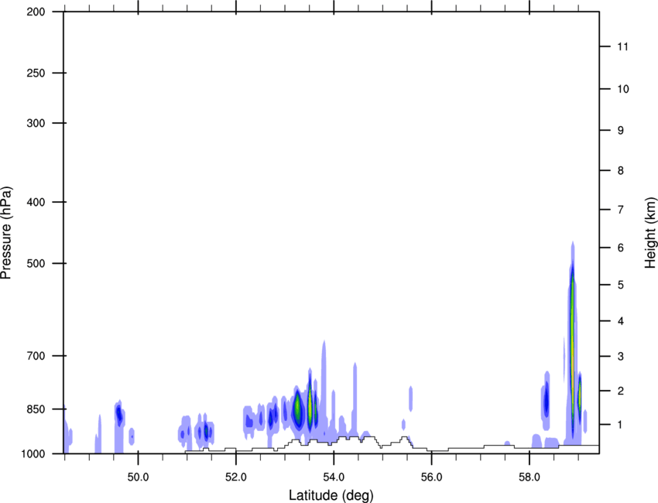658x503 pixels.
Task: Click the green contour core near latitude 53.3
Action: click(x=297, y=407)
